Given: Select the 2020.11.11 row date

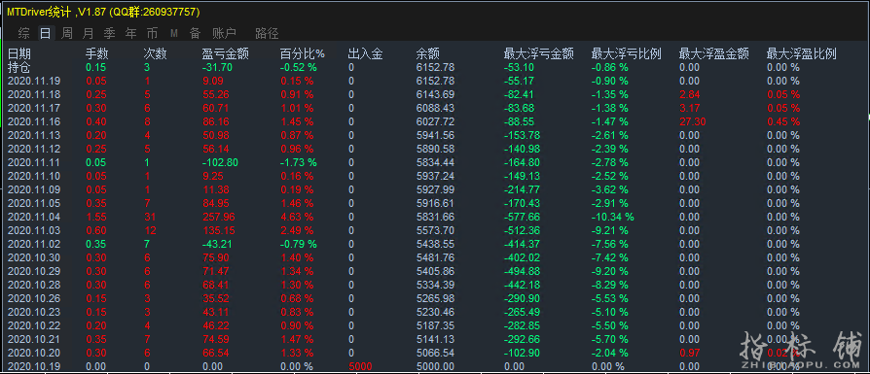Looking at the screenshot, I should click(x=34, y=162).
